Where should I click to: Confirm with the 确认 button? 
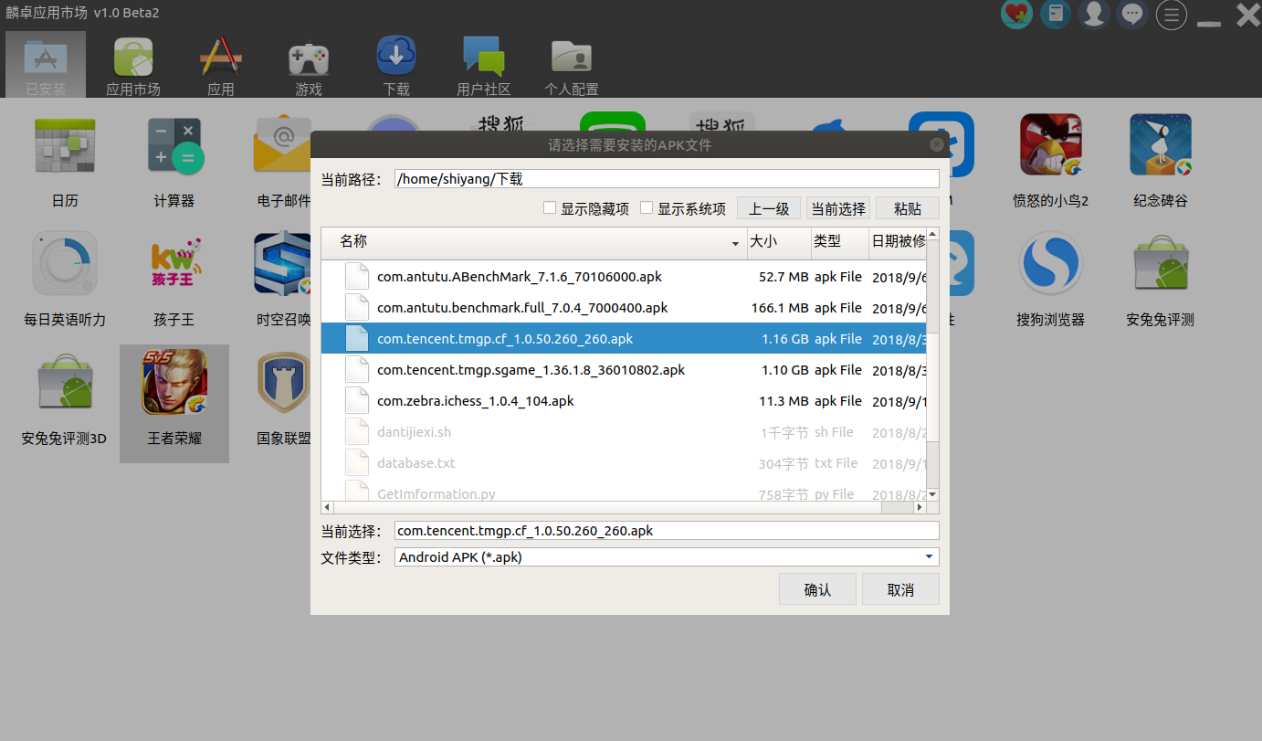(x=817, y=589)
